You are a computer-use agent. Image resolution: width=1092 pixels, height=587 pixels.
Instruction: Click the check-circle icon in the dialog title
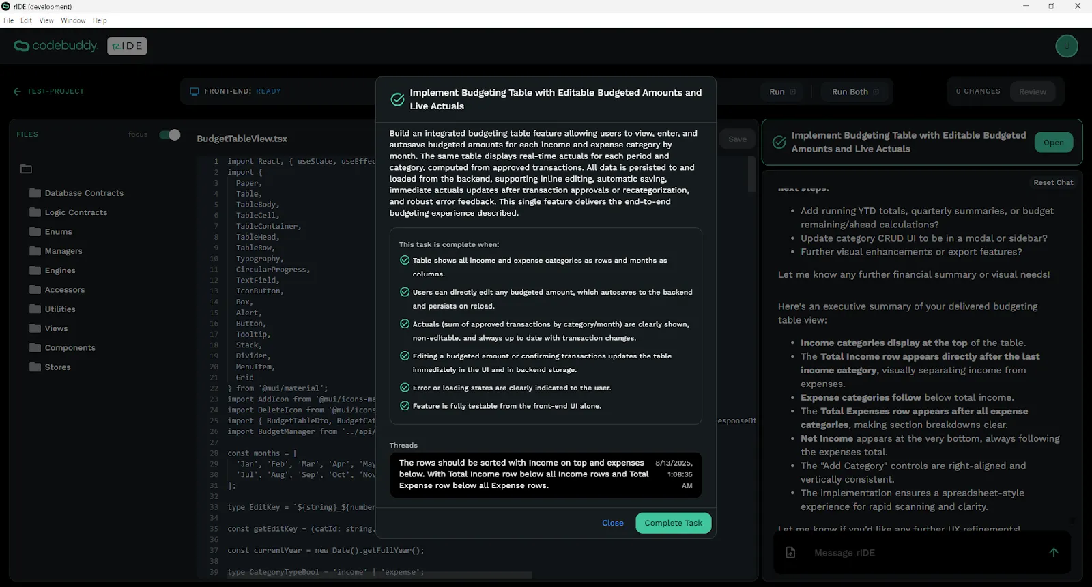click(397, 100)
